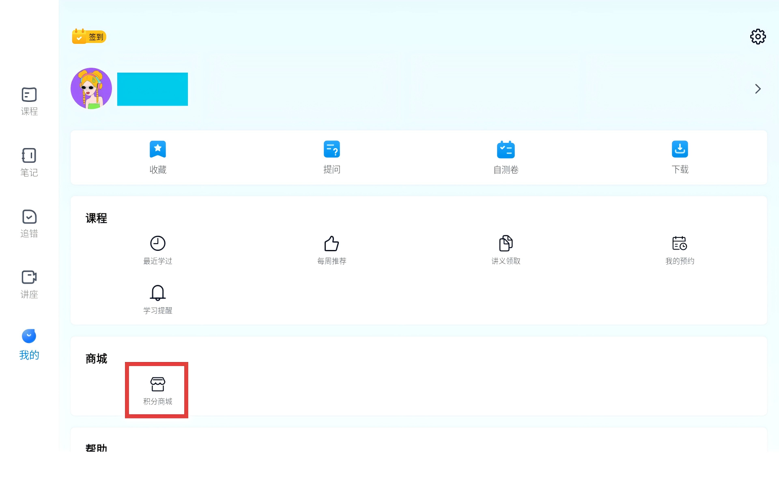Screen dimensions: 779x487
Task: Open 我的预约 calendar icon
Action: tap(680, 243)
